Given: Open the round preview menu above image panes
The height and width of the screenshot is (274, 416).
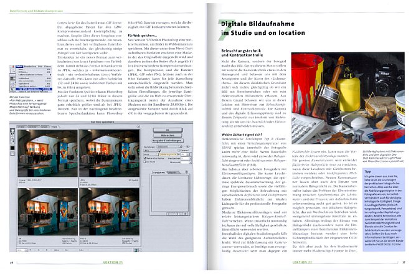Looking at the screenshot, I should tap(138, 126).
